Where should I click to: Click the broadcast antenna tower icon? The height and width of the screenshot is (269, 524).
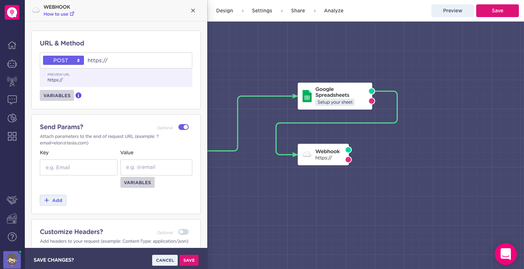12,82
